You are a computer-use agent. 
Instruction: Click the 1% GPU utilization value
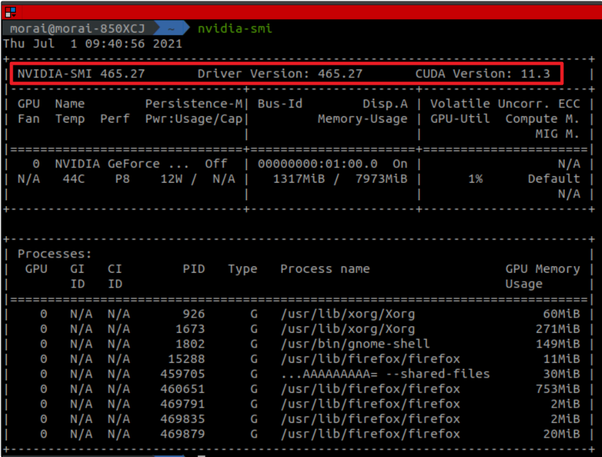[475, 179]
